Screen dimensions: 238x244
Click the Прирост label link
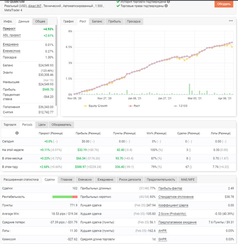coord(9,29)
